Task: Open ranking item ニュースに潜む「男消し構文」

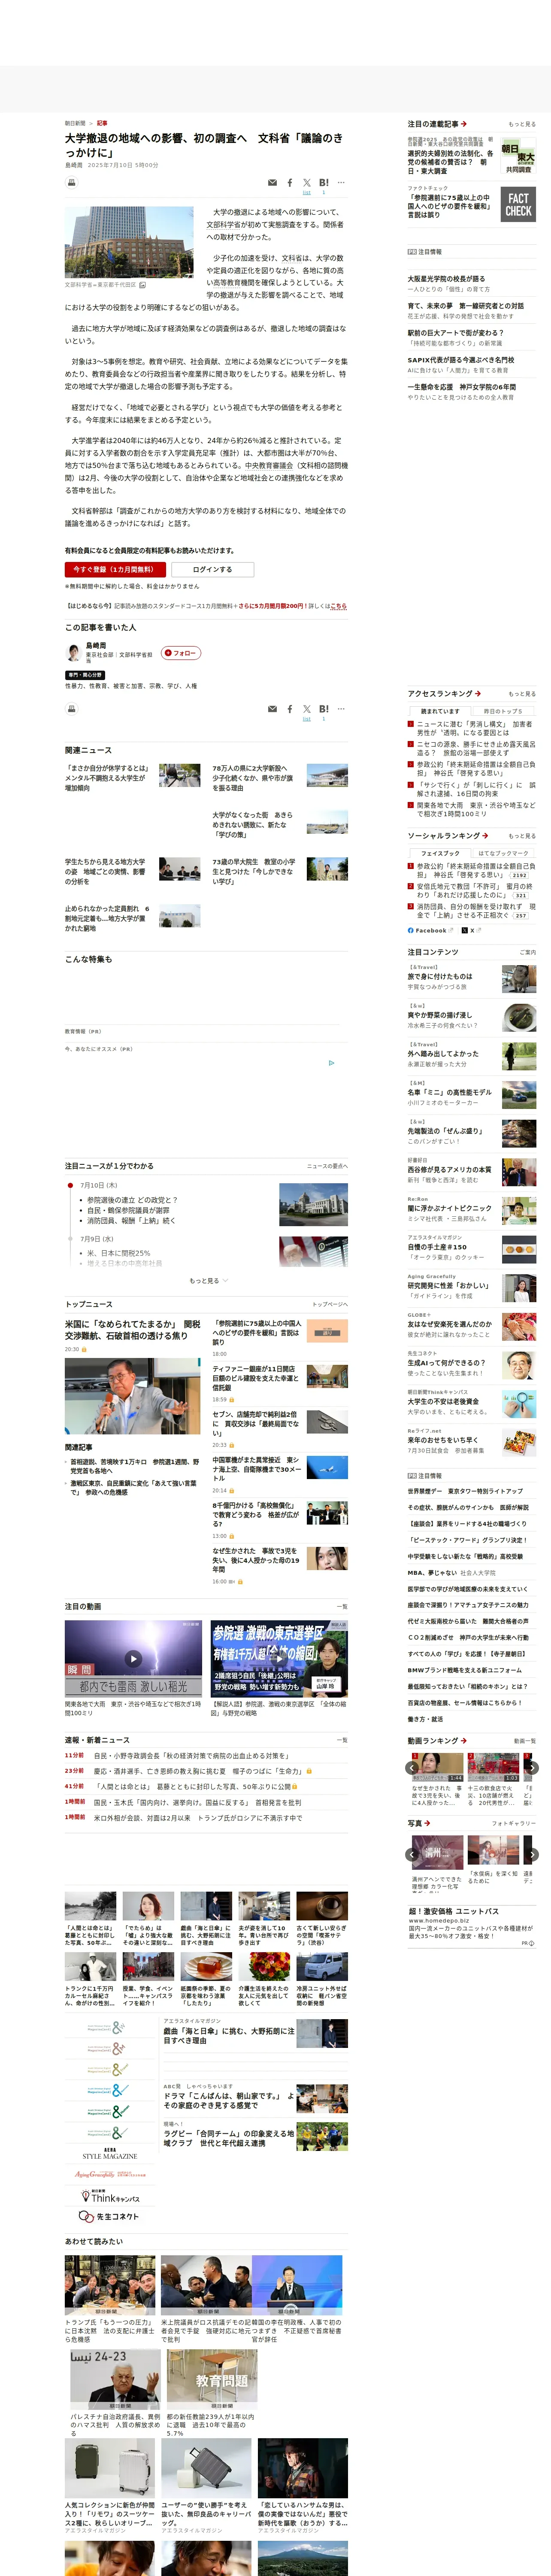Action: 476,728
